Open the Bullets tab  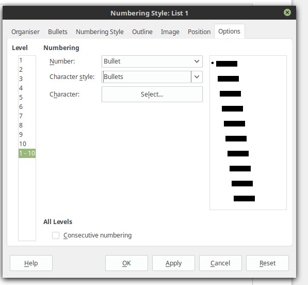coord(58,32)
